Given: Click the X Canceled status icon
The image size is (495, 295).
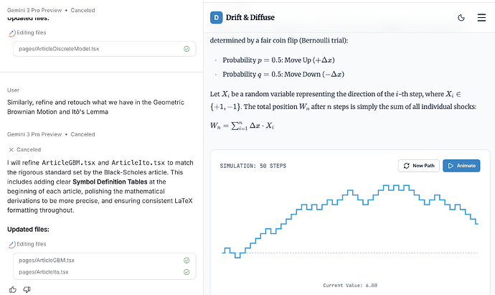Looking at the screenshot, I should pyautogui.click(x=11, y=150).
